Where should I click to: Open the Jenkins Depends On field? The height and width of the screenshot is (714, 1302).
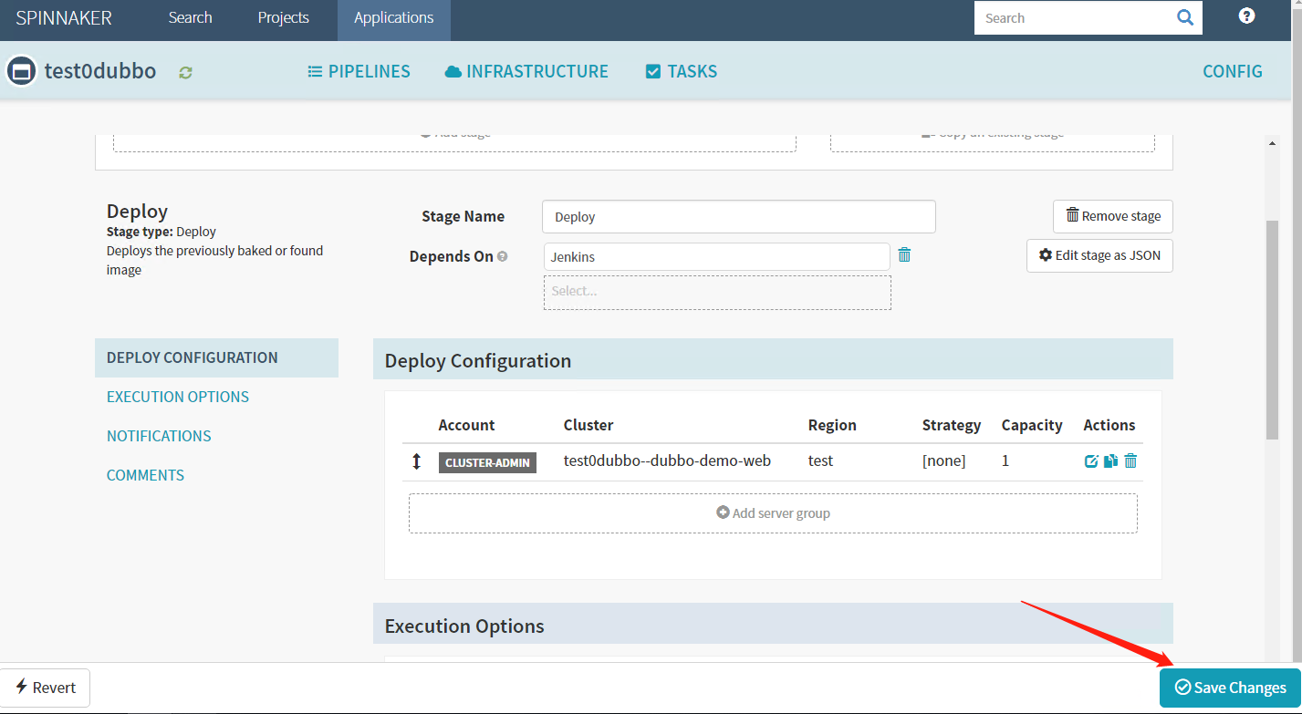(x=716, y=257)
